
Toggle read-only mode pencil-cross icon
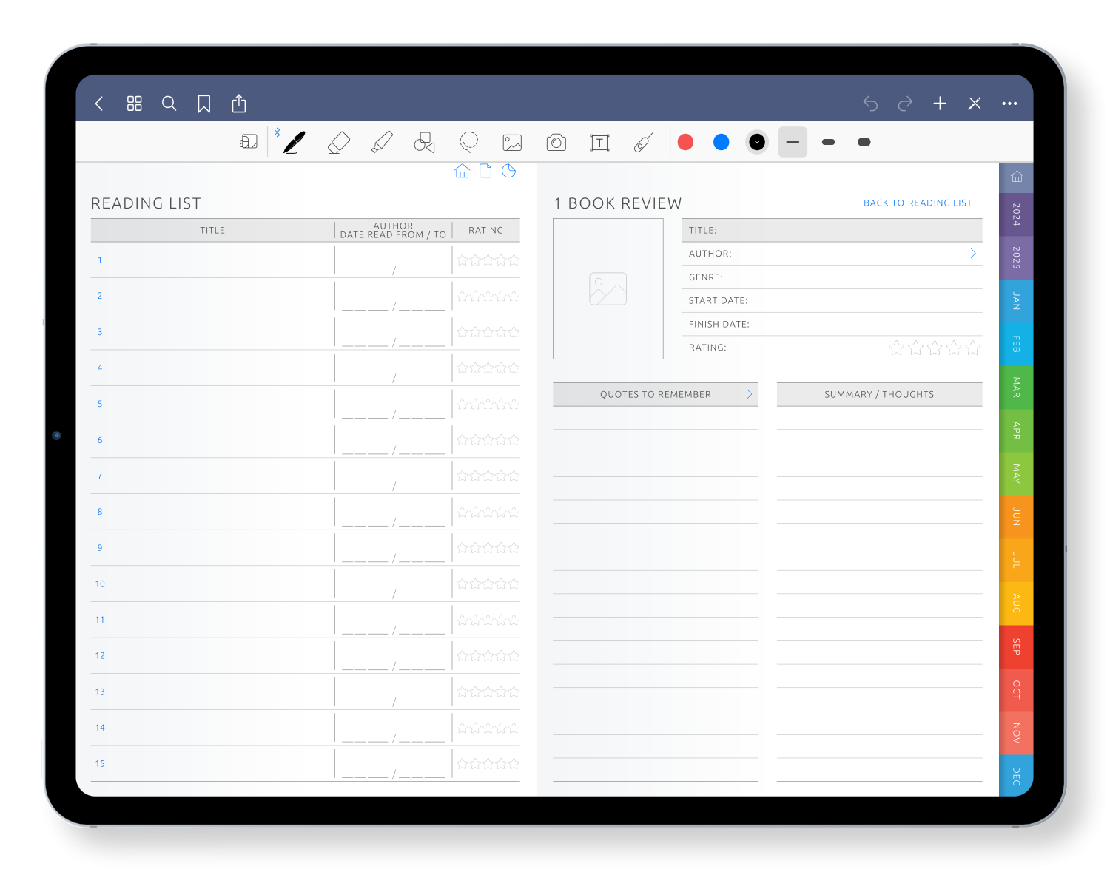tap(975, 104)
